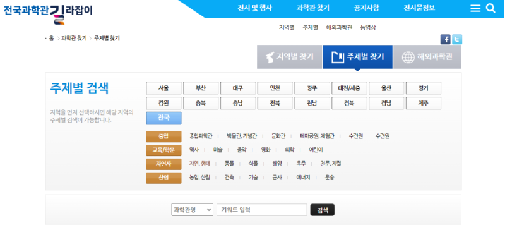Go to 홈 in the breadcrumb

[51, 39]
